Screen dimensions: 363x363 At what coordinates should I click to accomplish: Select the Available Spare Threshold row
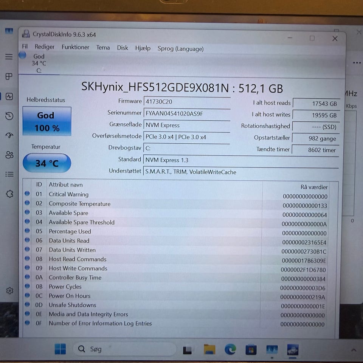177,222
